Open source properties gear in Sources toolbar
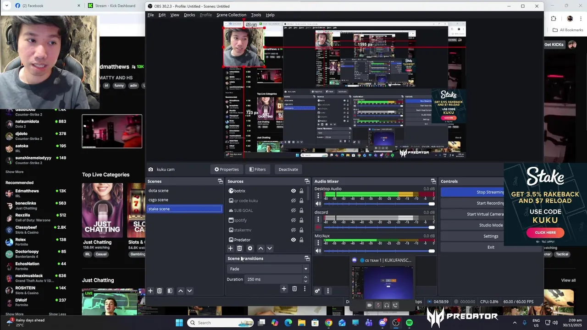 pyautogui.click(x=250, y=248)
